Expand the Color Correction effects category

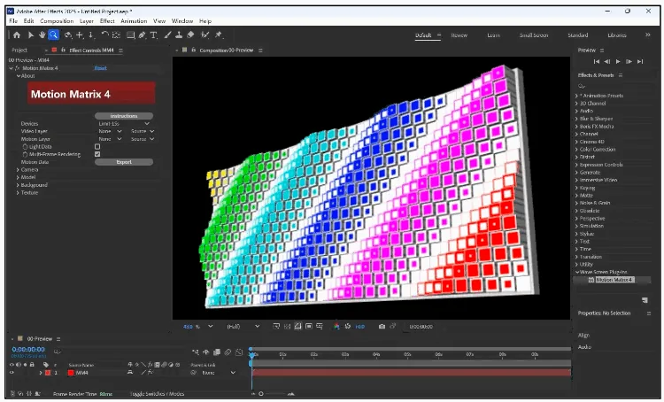tap(576, 149)
